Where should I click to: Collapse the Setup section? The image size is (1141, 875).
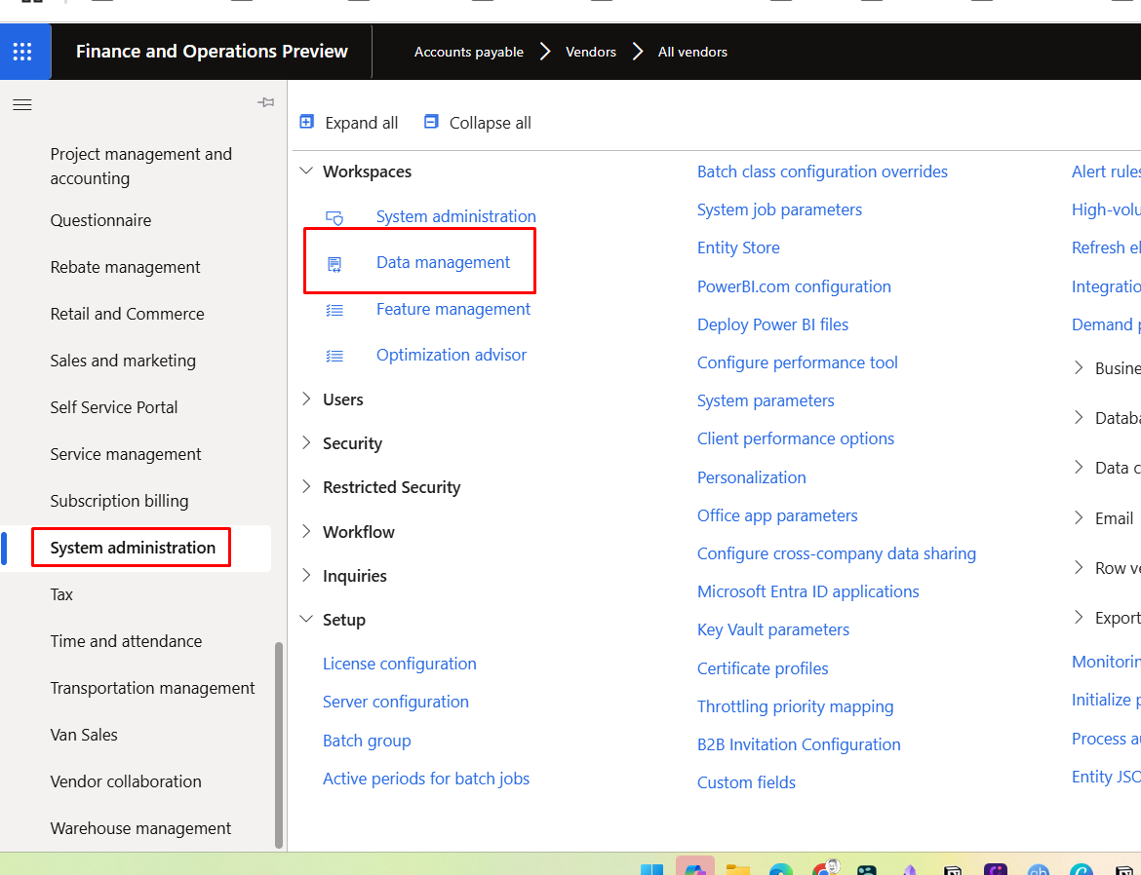306,619
